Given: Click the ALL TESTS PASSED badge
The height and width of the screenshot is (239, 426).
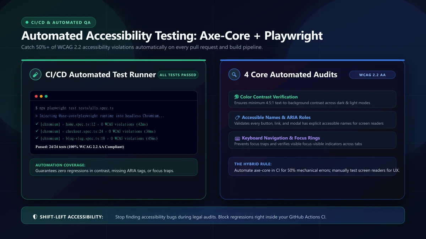Looking at the screenshot, I should pyautogui.click(x=178, y=75).
